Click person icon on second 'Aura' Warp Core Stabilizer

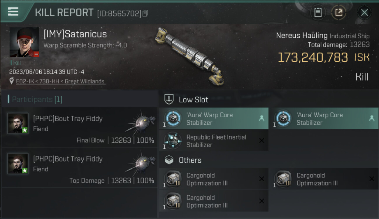point(371,118)
